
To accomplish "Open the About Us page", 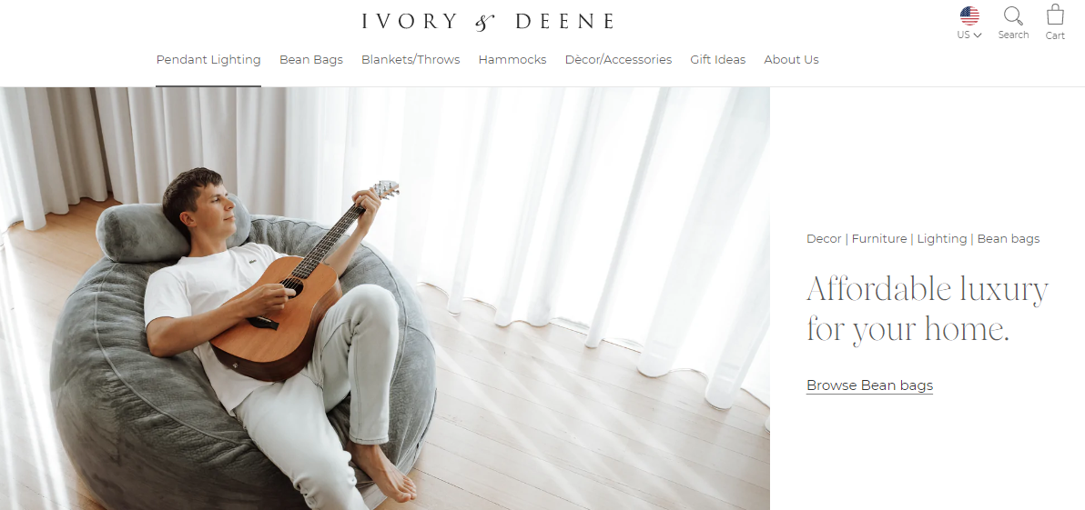I will [791, 59].
